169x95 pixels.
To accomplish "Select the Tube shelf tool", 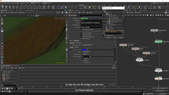I will tap(10, 7).
